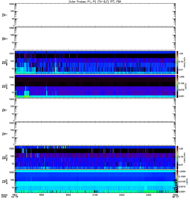Click '0.01' on the thc edc12 colorbar

tap(181, 165)
